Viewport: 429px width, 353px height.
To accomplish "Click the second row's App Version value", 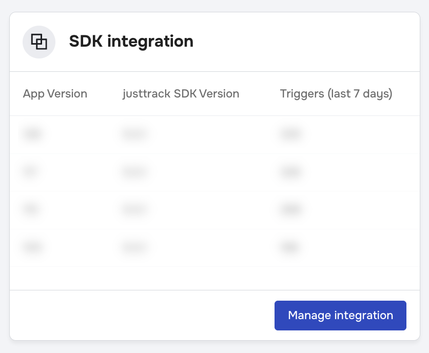I will point(30,172).
